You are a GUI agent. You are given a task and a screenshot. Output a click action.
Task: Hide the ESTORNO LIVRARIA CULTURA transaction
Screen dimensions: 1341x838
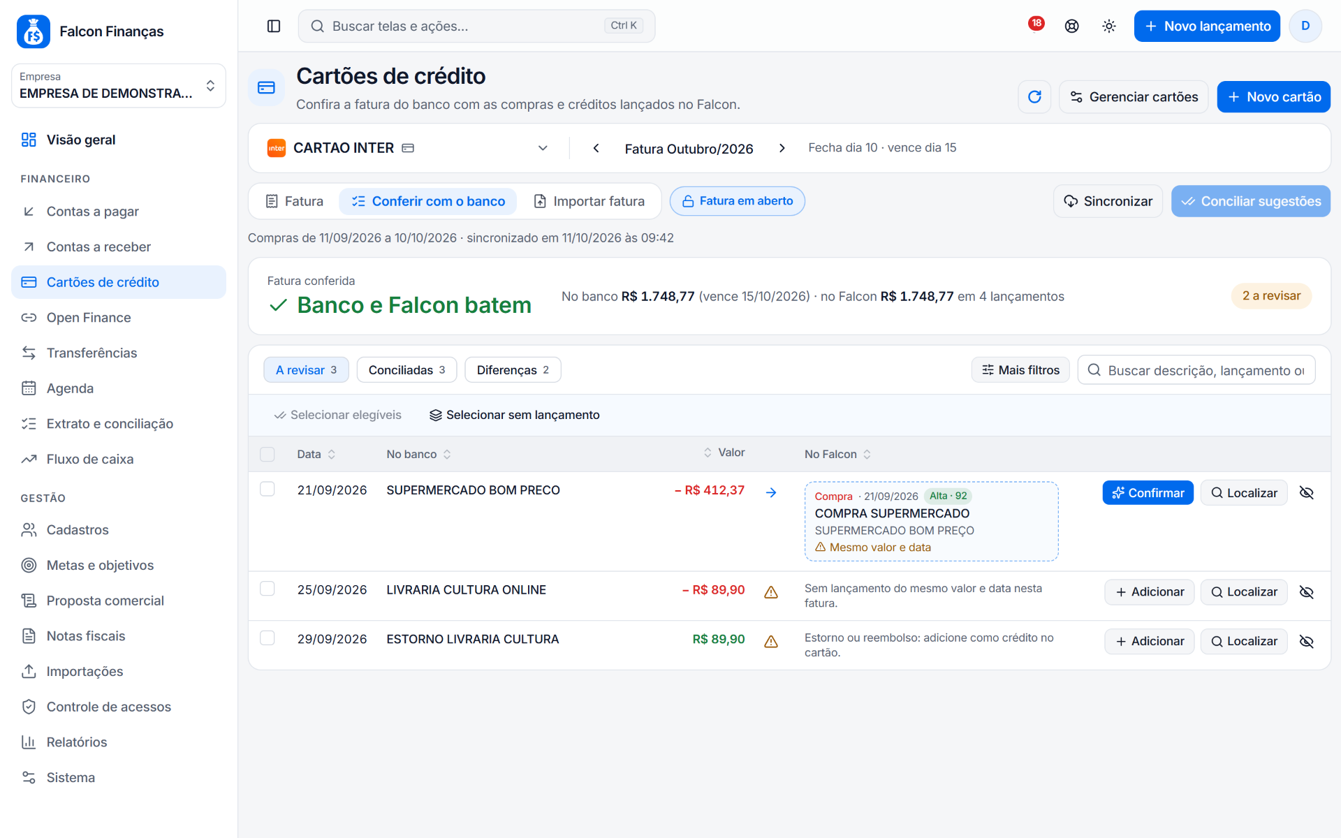tap(1306, 641)
